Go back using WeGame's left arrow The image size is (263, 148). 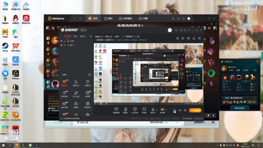pyautogui.click(x=75, y=18)
